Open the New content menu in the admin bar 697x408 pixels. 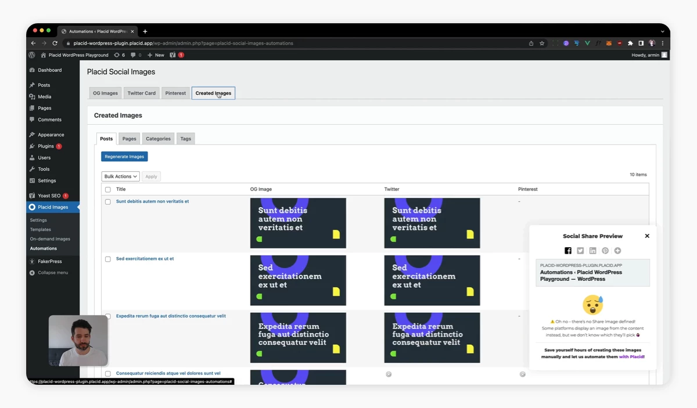[x=156, y=55]
